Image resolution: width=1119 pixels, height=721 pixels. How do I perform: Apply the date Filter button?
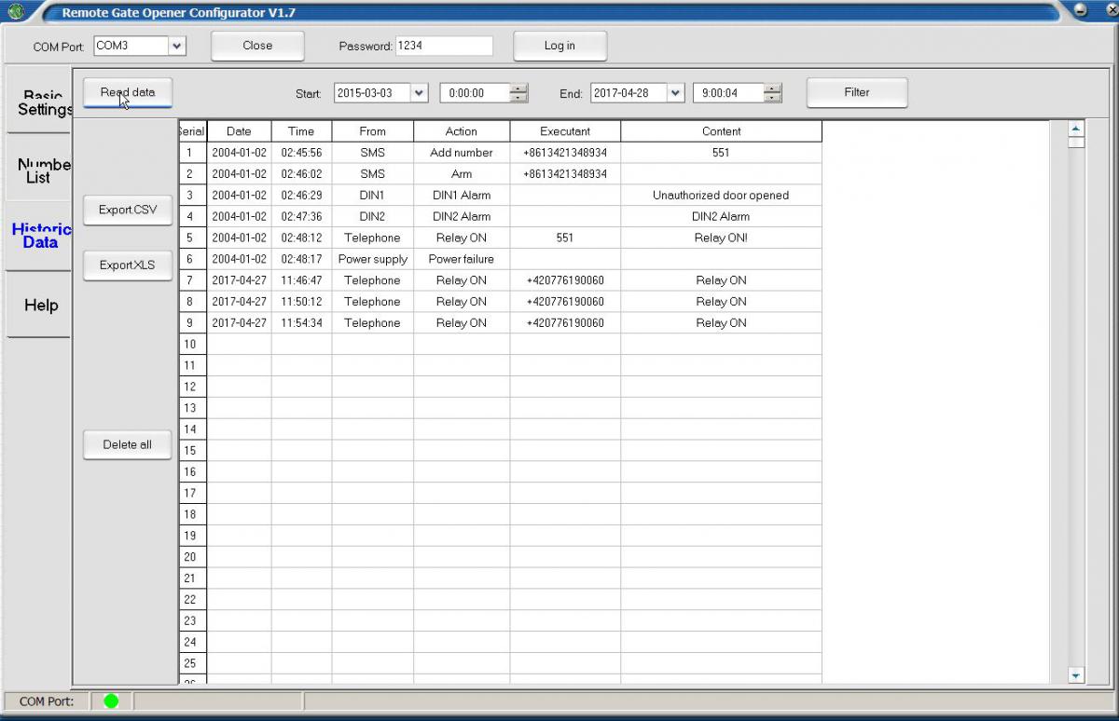pos(857,92)
